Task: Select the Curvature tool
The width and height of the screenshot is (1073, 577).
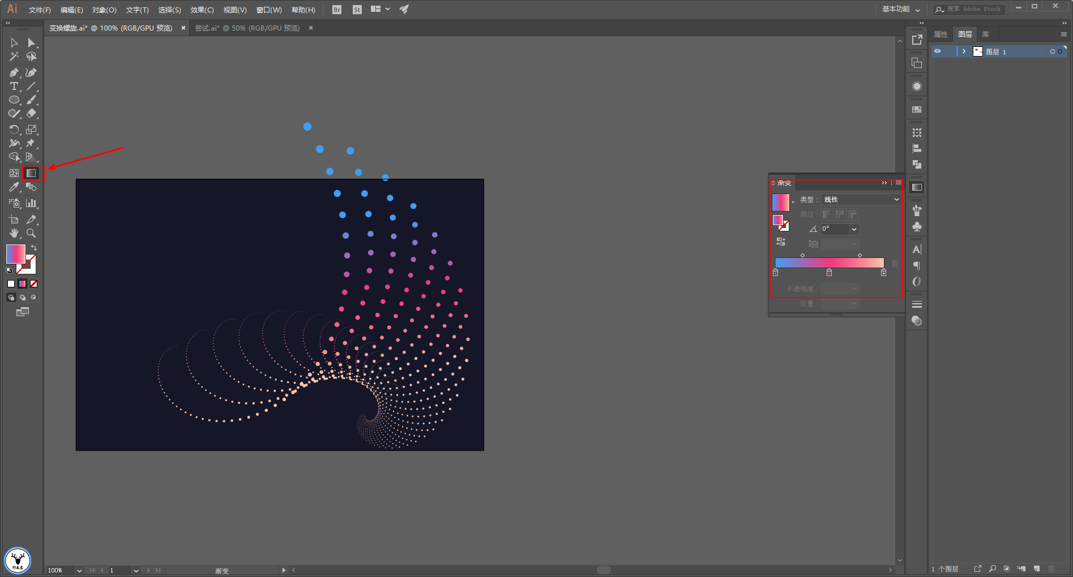Action: tap(31, 72)
